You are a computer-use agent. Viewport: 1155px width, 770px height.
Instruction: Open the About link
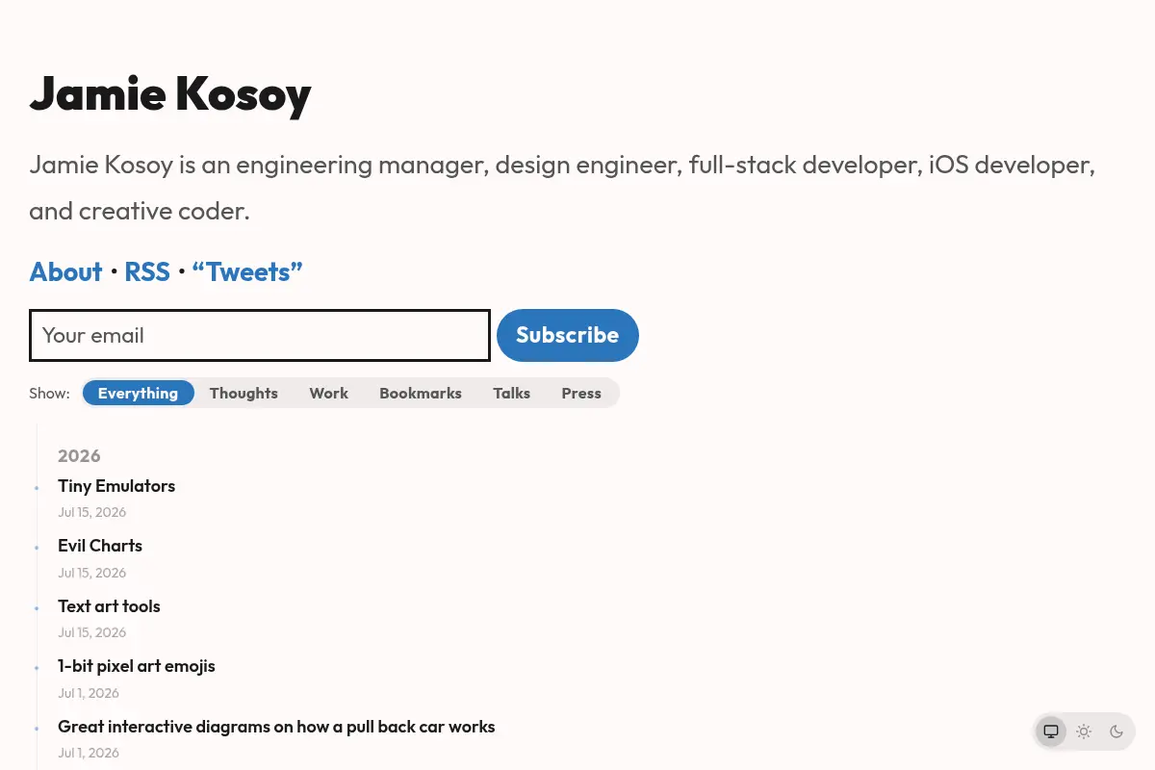[65, 272]
